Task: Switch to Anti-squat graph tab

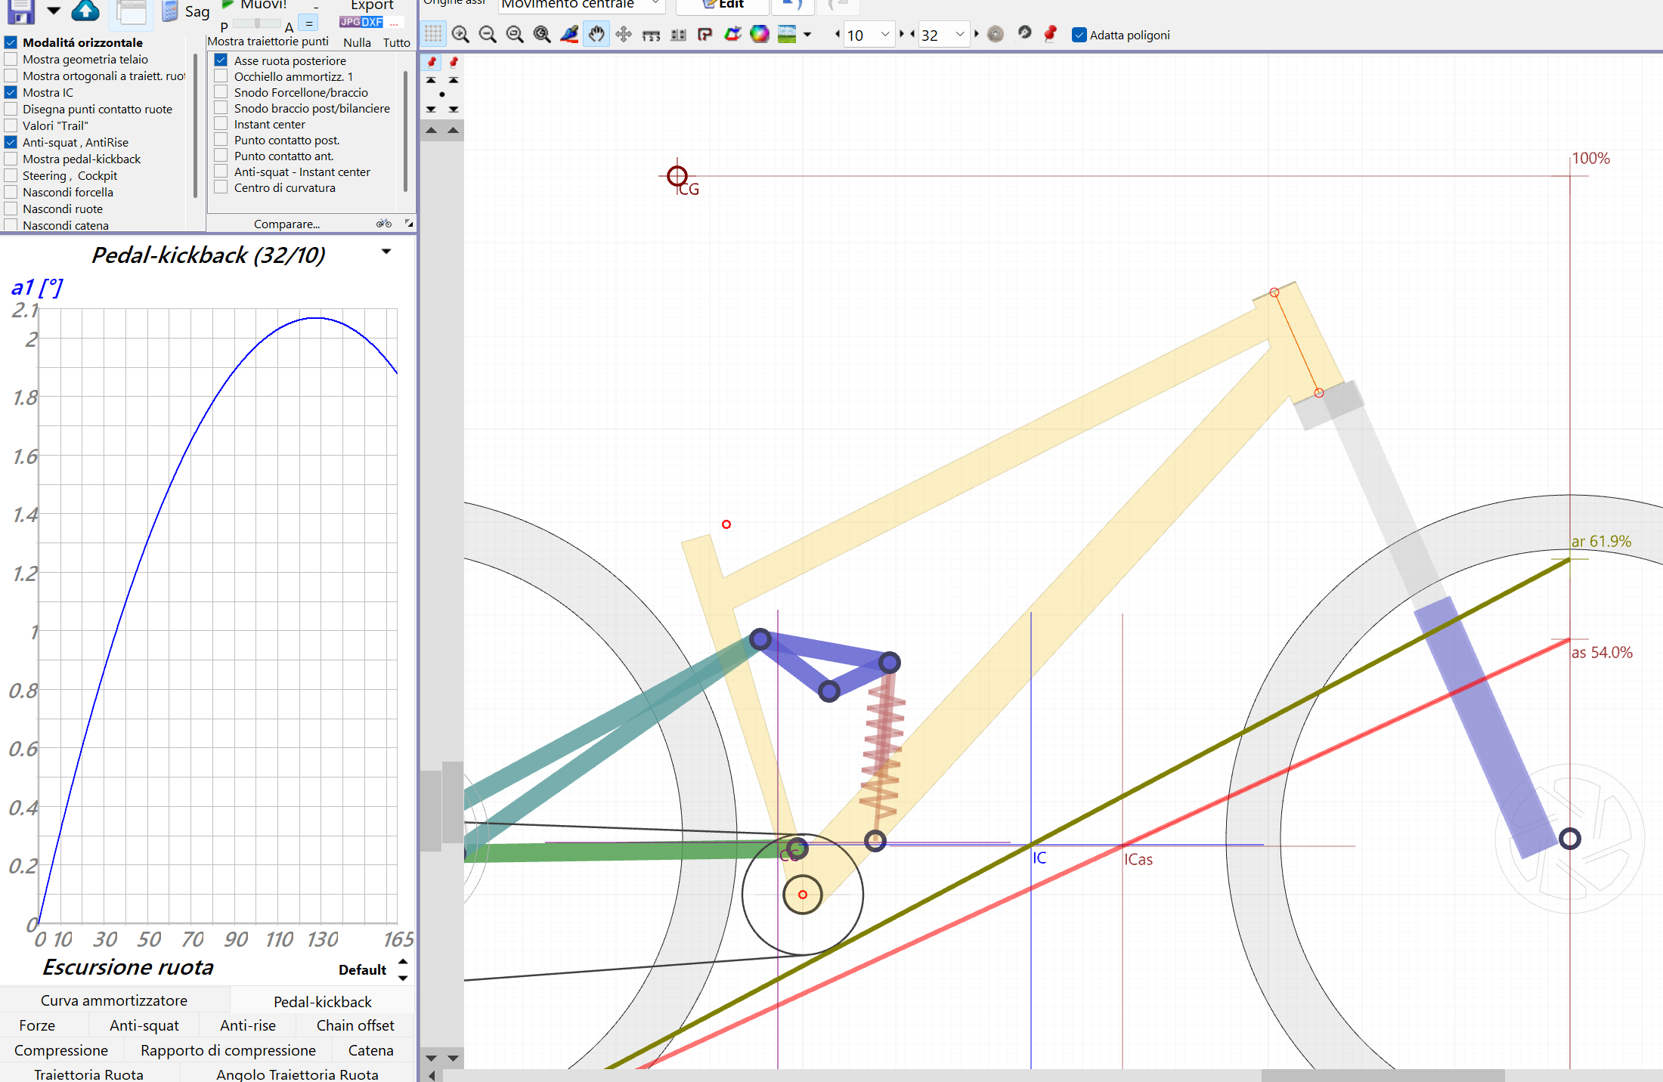Action: click(144, 1025)
